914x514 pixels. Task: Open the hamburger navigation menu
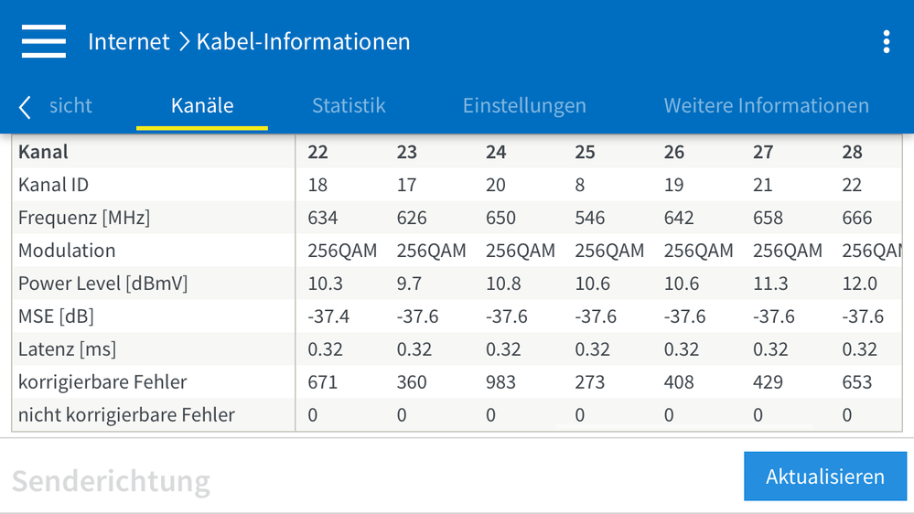click(x=44, y=41)
